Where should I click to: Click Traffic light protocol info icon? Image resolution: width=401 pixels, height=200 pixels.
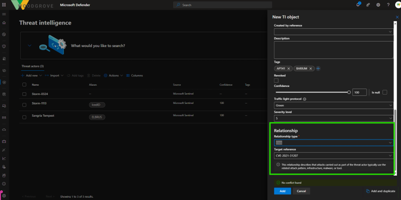click(x=305, y=99)
